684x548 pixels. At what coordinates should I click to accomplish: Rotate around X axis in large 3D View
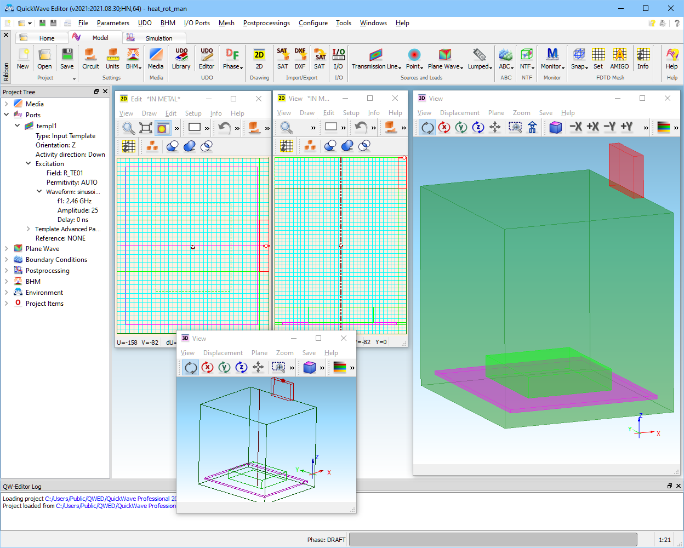click(444, 127)
